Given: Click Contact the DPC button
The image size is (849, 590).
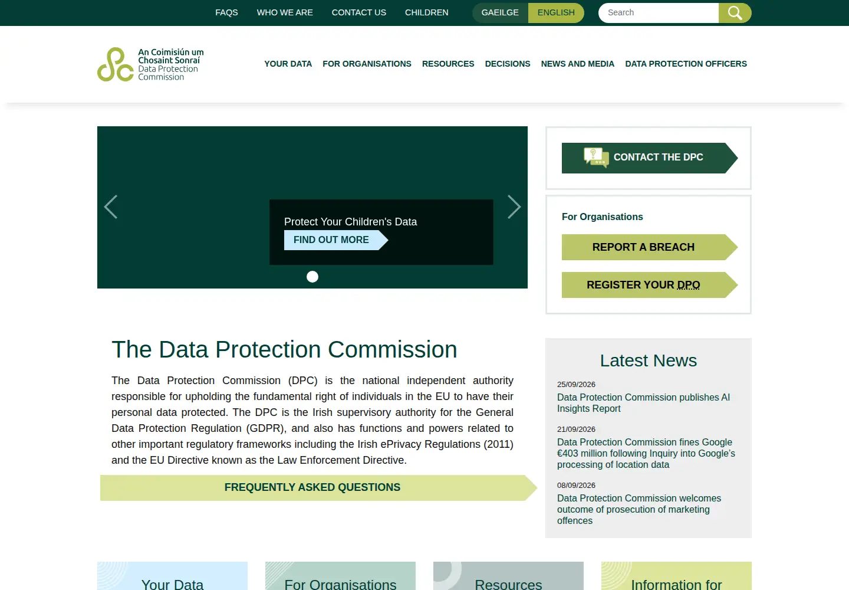Looking at the screenshot, I should [x=650, y=158].
